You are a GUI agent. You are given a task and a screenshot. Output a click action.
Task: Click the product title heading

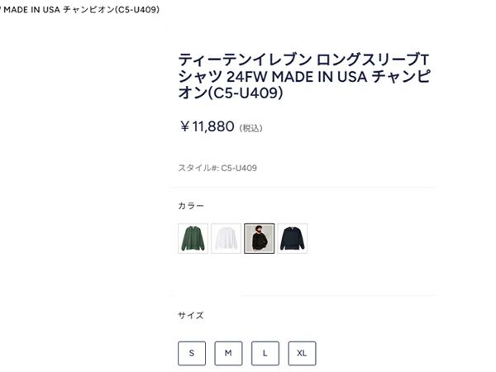[x=304, y=76]
